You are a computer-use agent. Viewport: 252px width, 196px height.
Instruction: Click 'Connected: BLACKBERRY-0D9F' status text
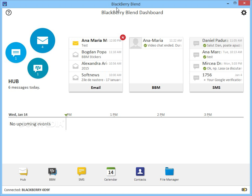tap(27, 190)
